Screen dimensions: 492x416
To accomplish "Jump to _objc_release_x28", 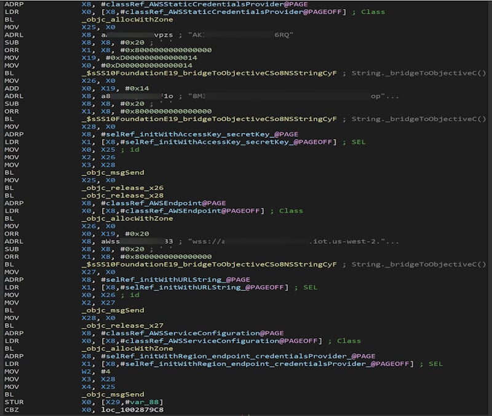I will coord(122,196).
